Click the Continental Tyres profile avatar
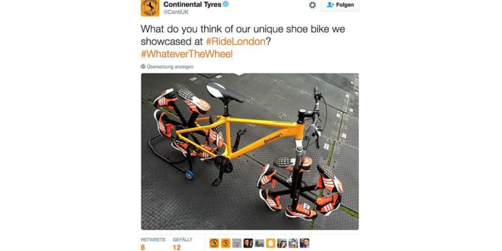This screenshot has height=251, width=502. pyautogui.click(x=150, y=7)
